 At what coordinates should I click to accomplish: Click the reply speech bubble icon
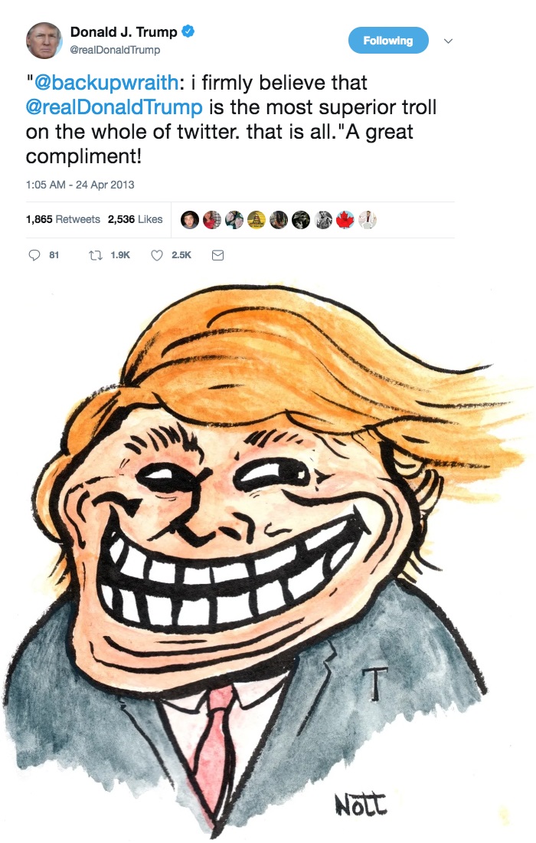pos(34,255)
